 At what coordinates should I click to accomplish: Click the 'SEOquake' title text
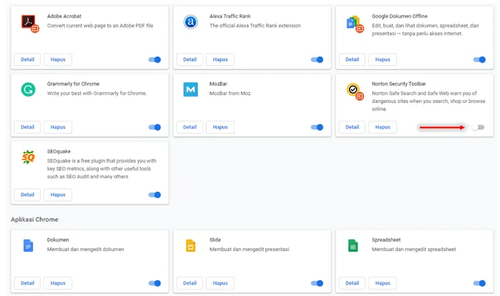[59, 151]
